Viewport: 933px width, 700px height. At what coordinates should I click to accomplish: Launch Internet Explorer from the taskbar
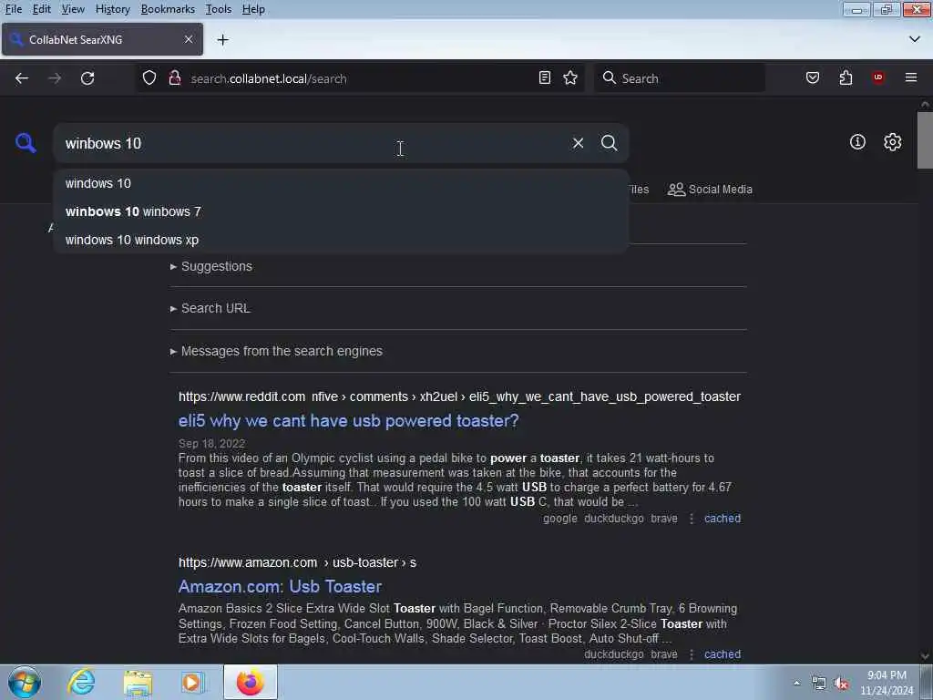click(81, 682)
